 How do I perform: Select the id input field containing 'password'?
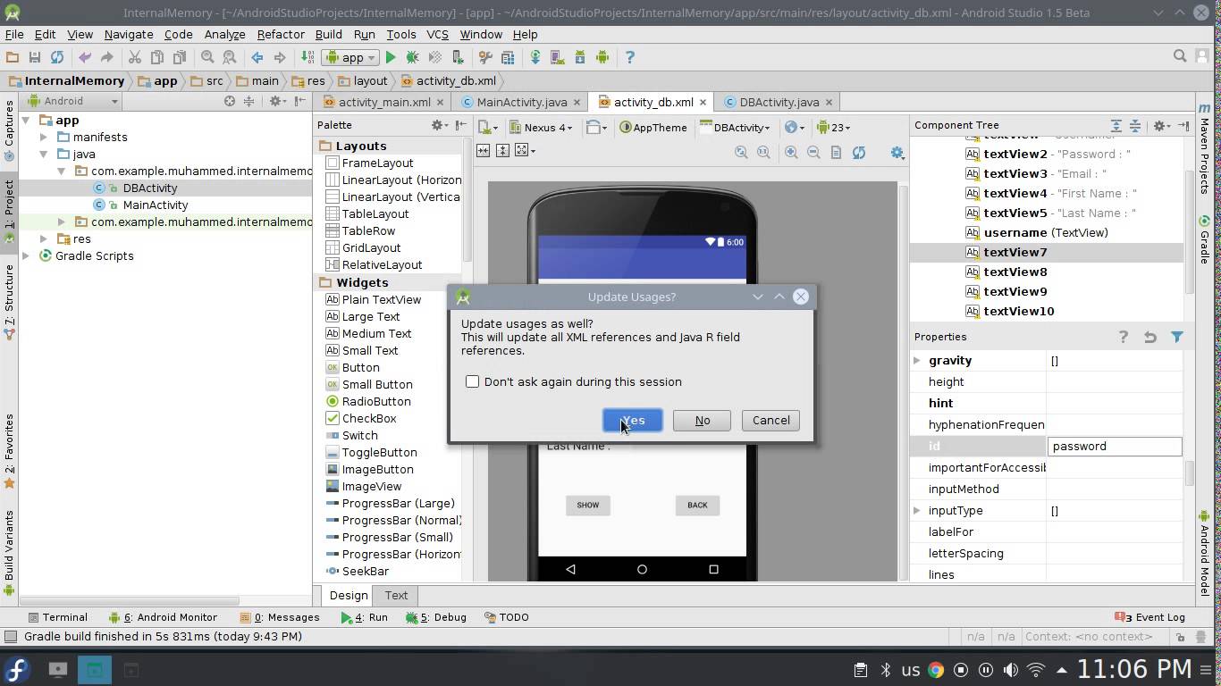click(x=1114, y=446)
